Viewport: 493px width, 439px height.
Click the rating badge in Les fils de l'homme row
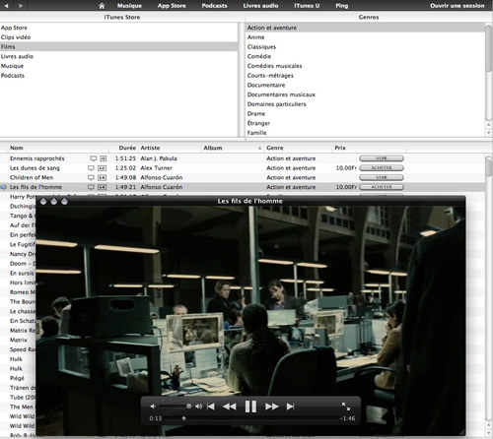[x=103, y=187]
